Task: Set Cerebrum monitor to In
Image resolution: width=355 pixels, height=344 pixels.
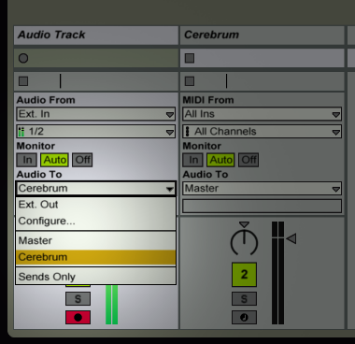Action: [193, 160]
